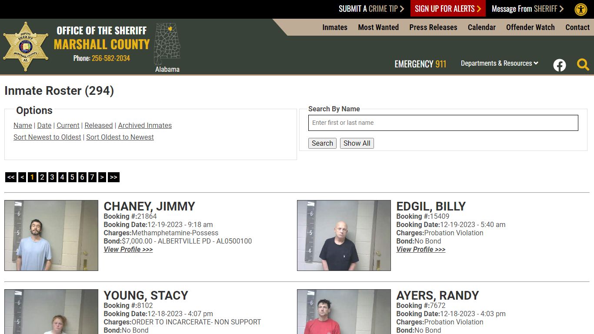This screenshot has height=334, width=594.
Task: Go to pagination page 3
Action: (52, 177)
